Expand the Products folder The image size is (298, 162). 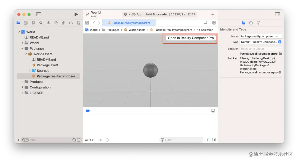pyautogui.click(x=22, y=82)
